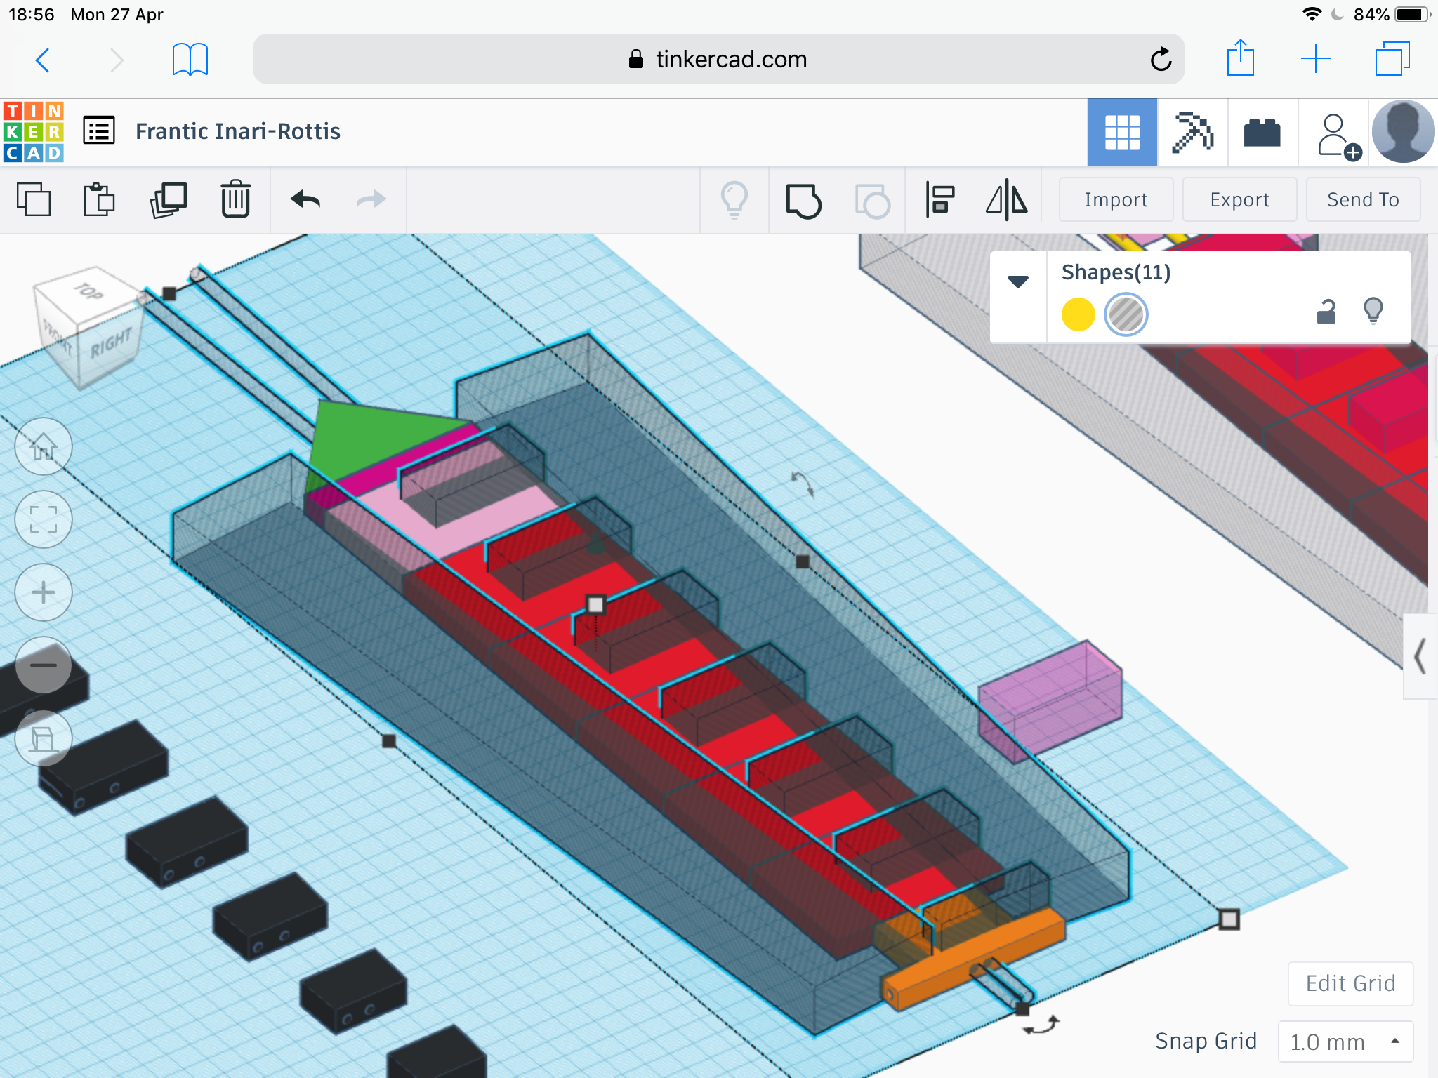The width and height of the screenshot is (1438, 1078).
Task: Toggle perspective orthographic view
Action: 44,738
